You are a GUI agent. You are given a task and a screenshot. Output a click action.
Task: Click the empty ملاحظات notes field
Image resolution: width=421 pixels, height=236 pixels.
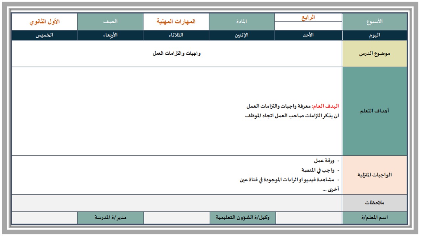coord(177,203)
